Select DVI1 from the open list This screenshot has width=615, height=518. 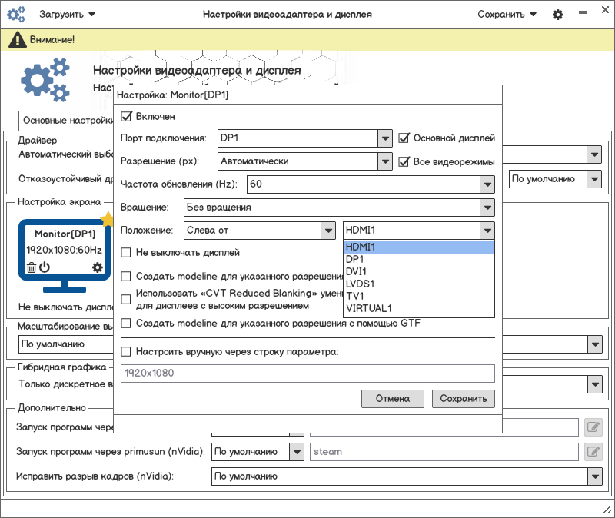click(x=356, y=272)
